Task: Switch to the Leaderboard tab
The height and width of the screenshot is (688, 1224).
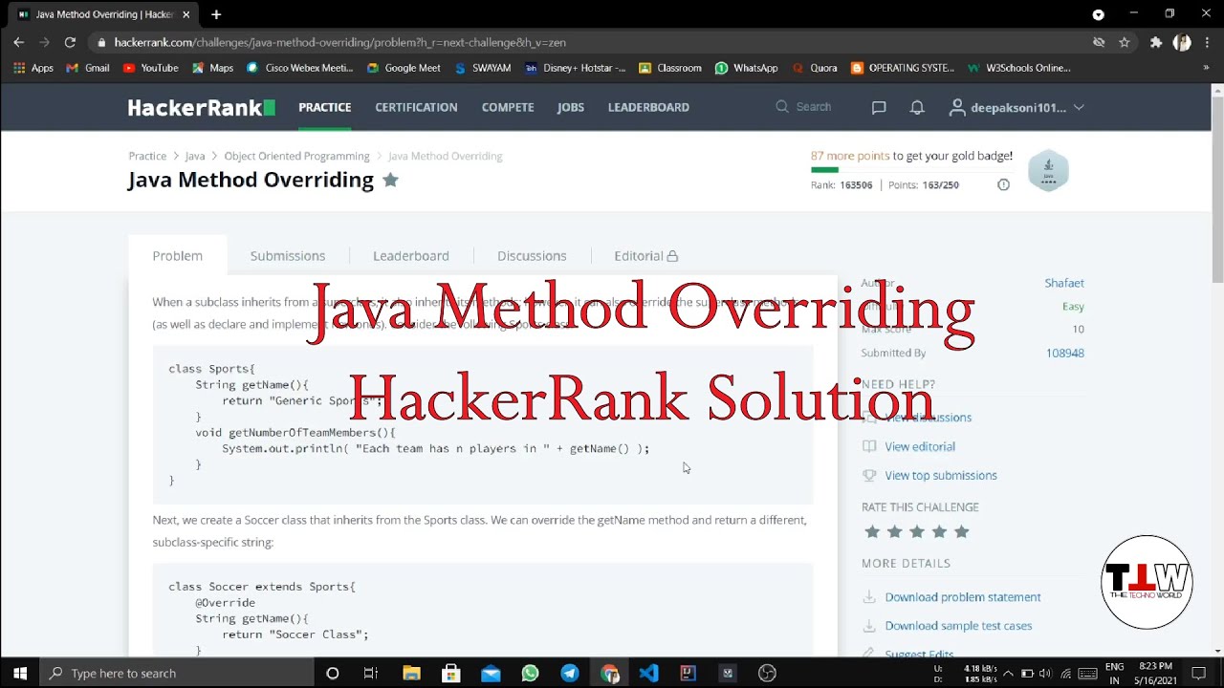Action: tap(411, 256)
